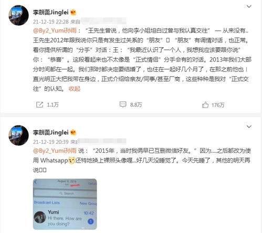
Task: Click the cat emoji after Whatsapp text
Action: click(x=71, y=161)
